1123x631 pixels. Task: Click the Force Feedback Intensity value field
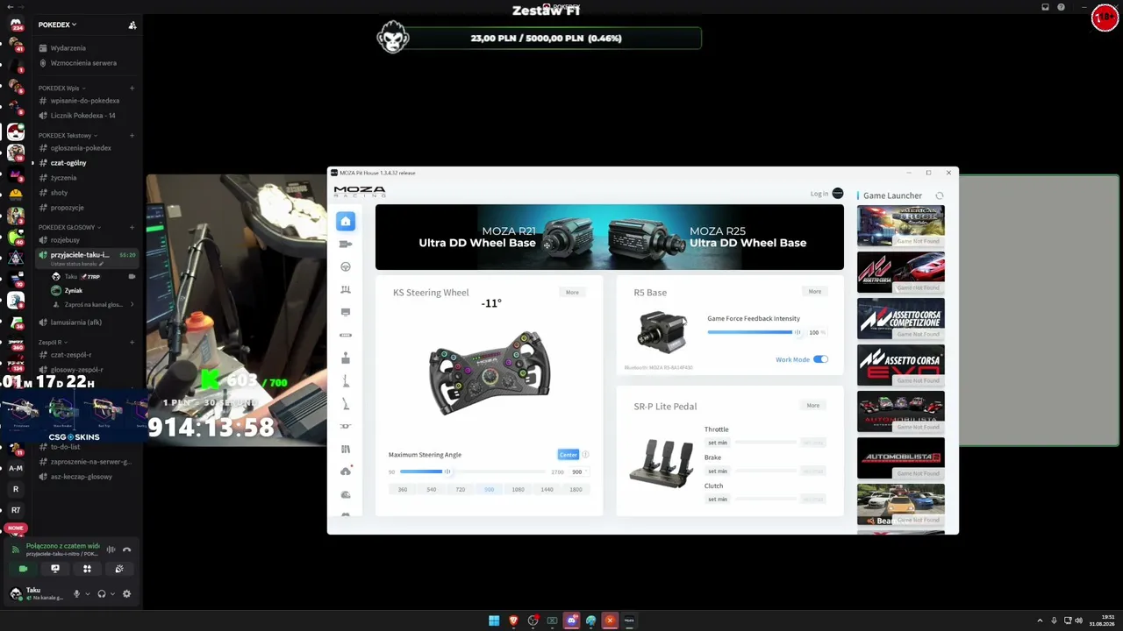click(817, 332)
